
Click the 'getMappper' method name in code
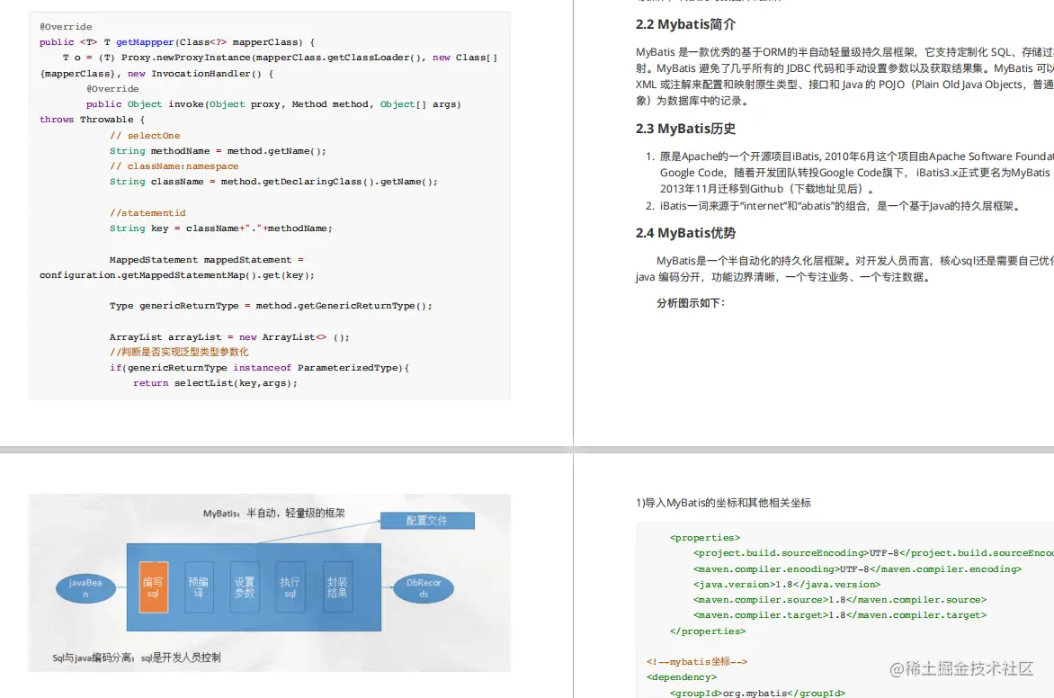(145, 41)
